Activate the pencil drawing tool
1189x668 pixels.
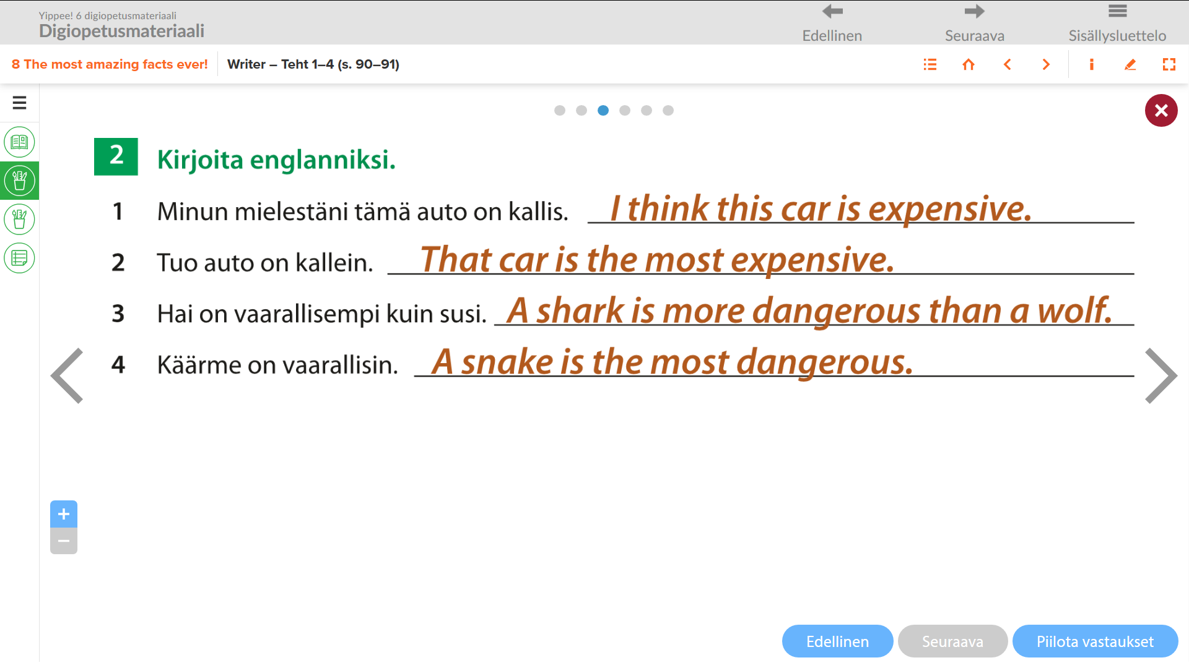(x=1130, y=64)
